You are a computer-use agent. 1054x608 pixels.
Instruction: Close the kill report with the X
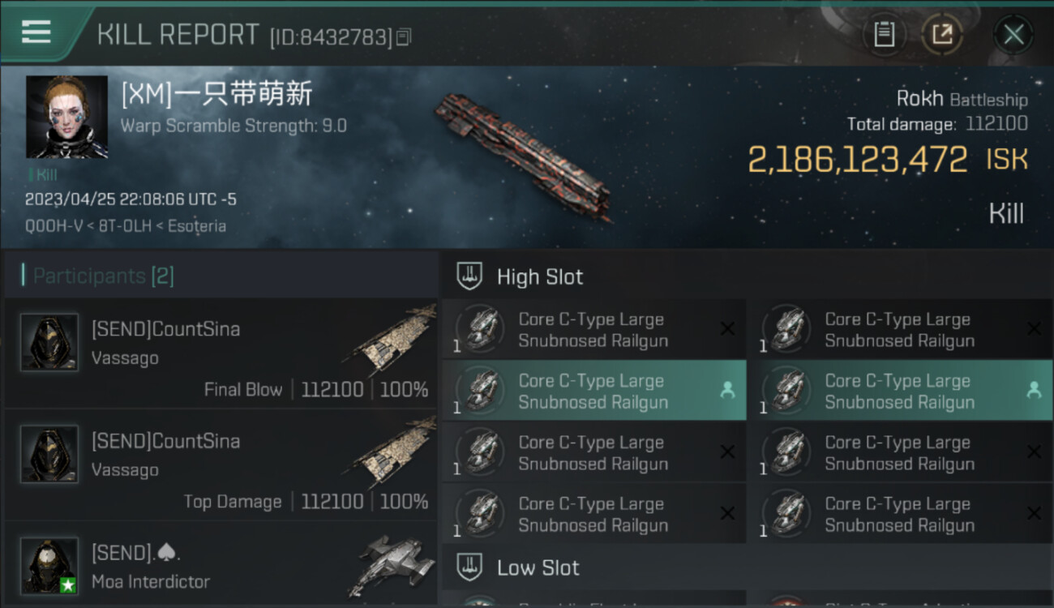[1013, 34]
